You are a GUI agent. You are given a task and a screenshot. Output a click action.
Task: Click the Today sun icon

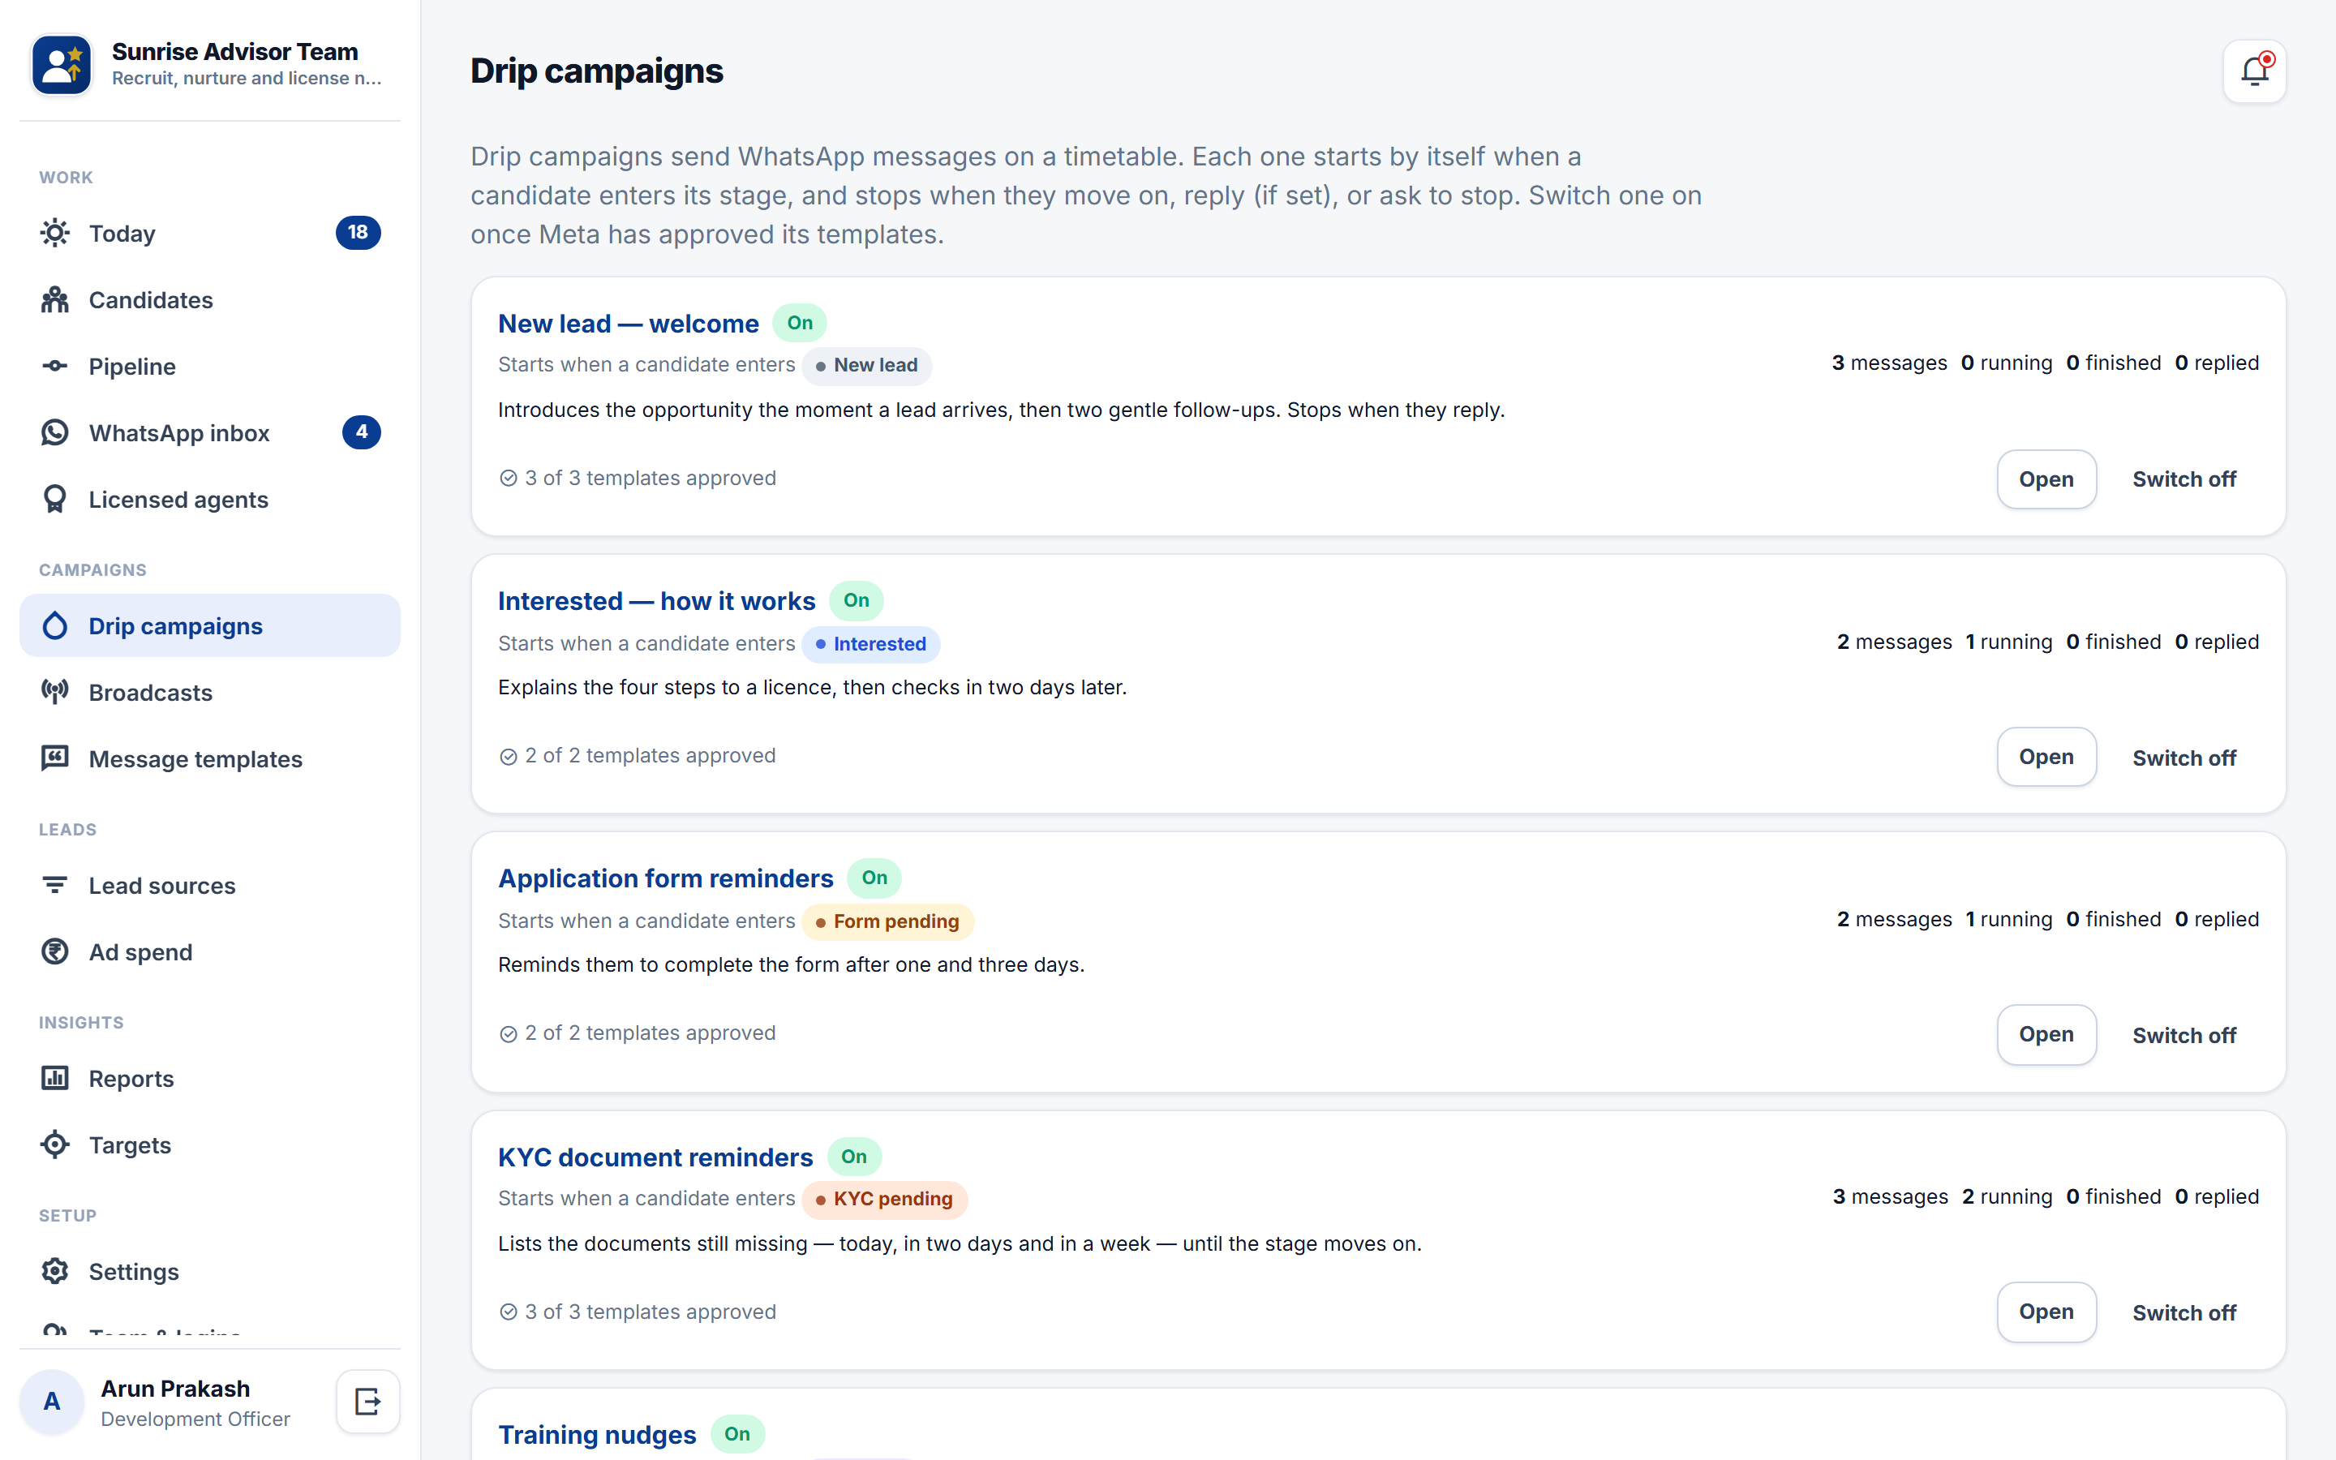[x=55, y=233]
